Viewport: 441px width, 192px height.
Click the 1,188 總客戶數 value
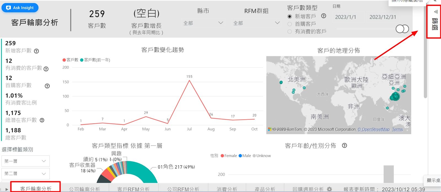coord(13,130)
